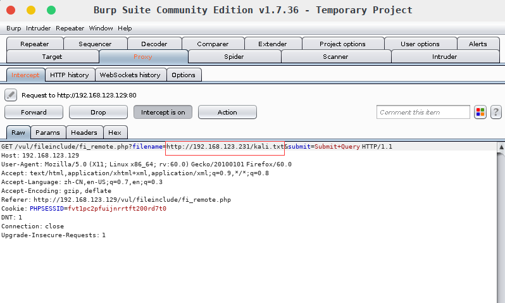
Task: Click the yellow minimize window button
Action: (x=31, y=10)
